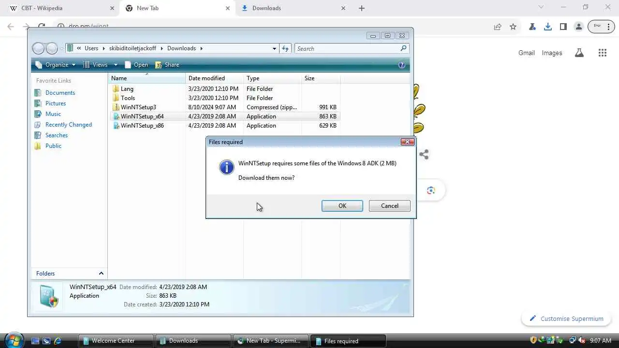Open the address bar history dropdown in Explorer

(x=274, y=48)
